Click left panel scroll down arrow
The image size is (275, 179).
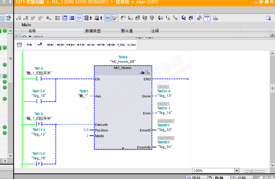click(x=10, y=155)
